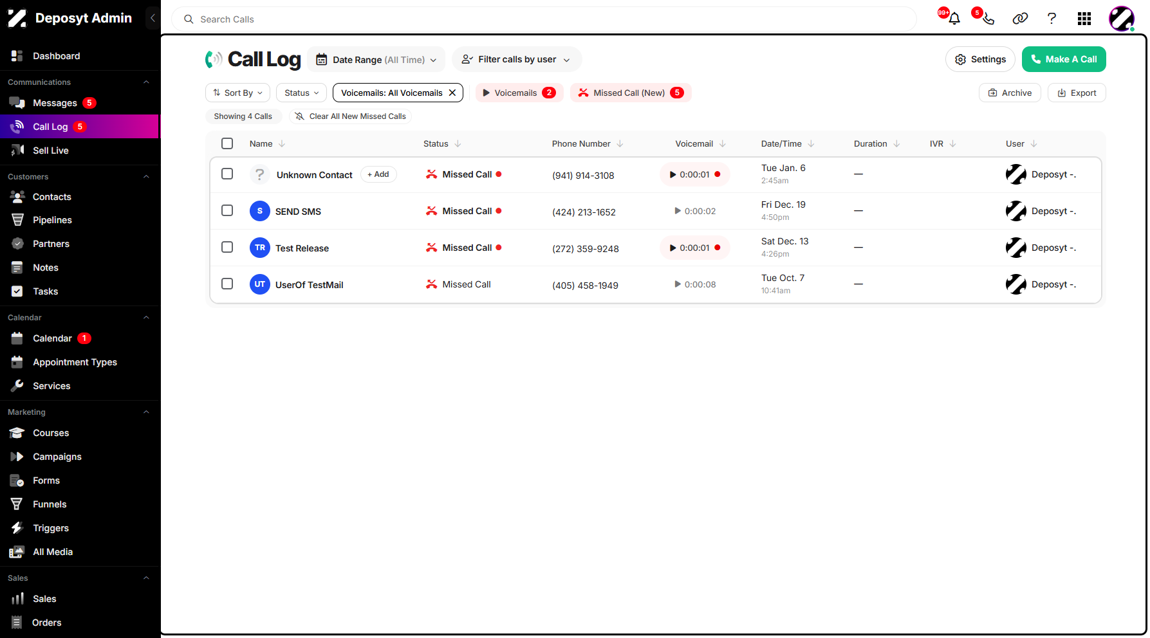This screenshot has width=1150, height=638.
Task: Open user profile avatar in header
Action: click(x=1122, y=19)
